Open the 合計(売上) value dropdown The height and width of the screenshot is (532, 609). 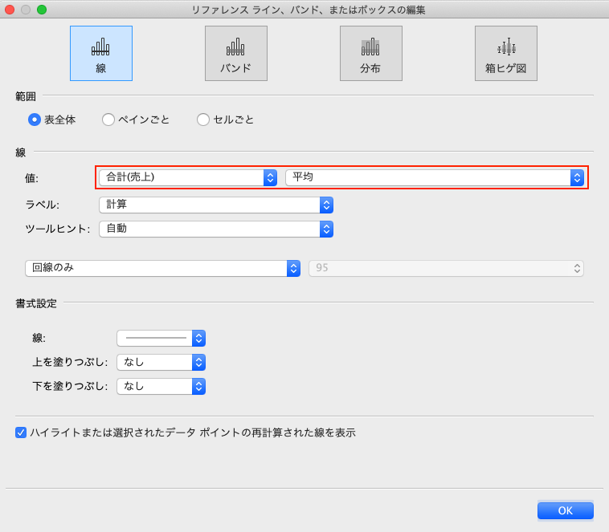187,177
